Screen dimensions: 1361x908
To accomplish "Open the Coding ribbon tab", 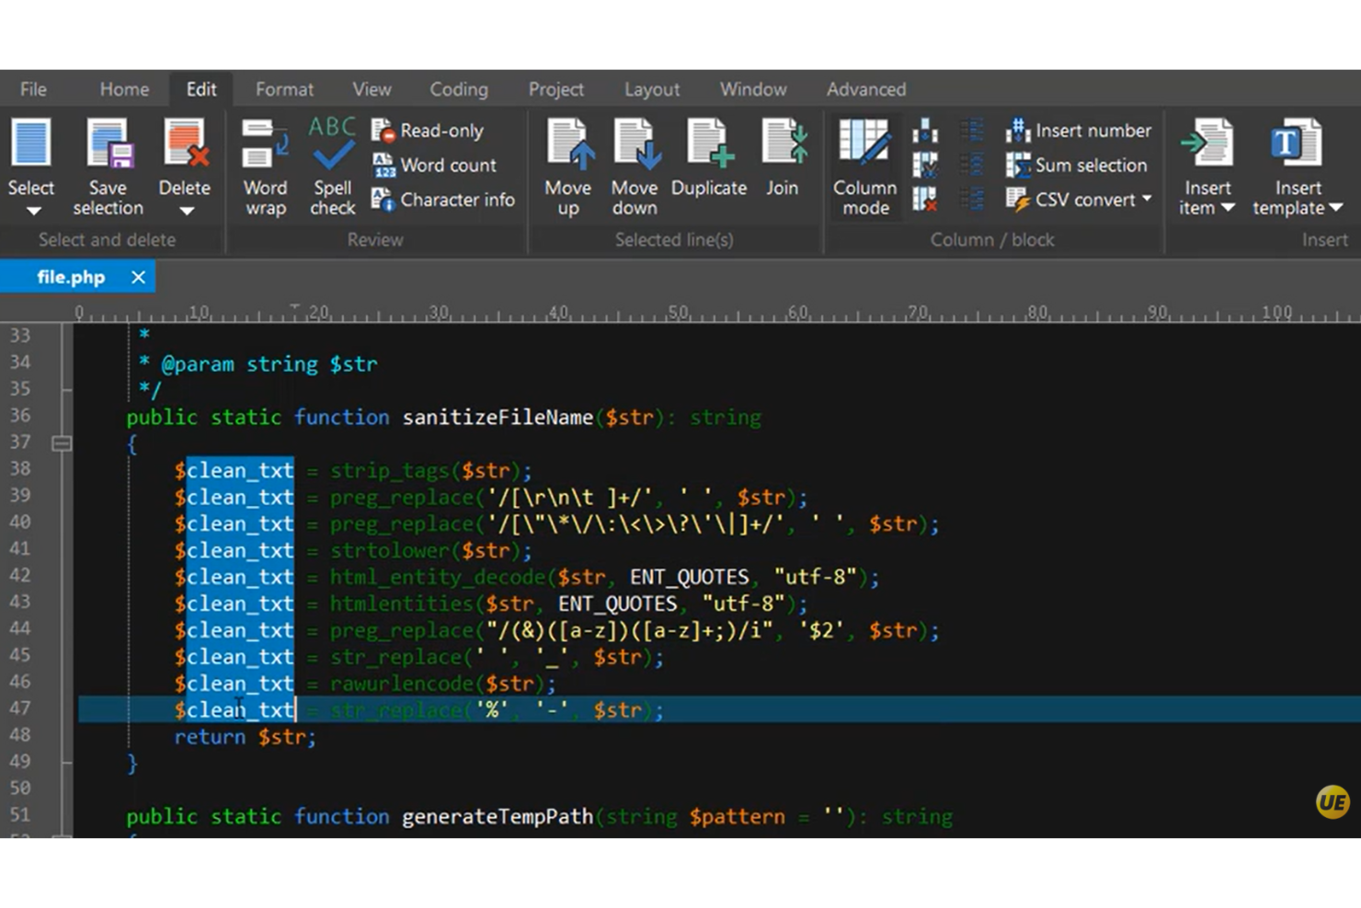I will 459,89.
